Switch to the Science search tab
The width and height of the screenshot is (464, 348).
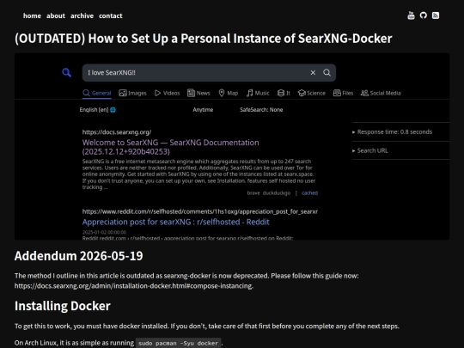point(312,93)
